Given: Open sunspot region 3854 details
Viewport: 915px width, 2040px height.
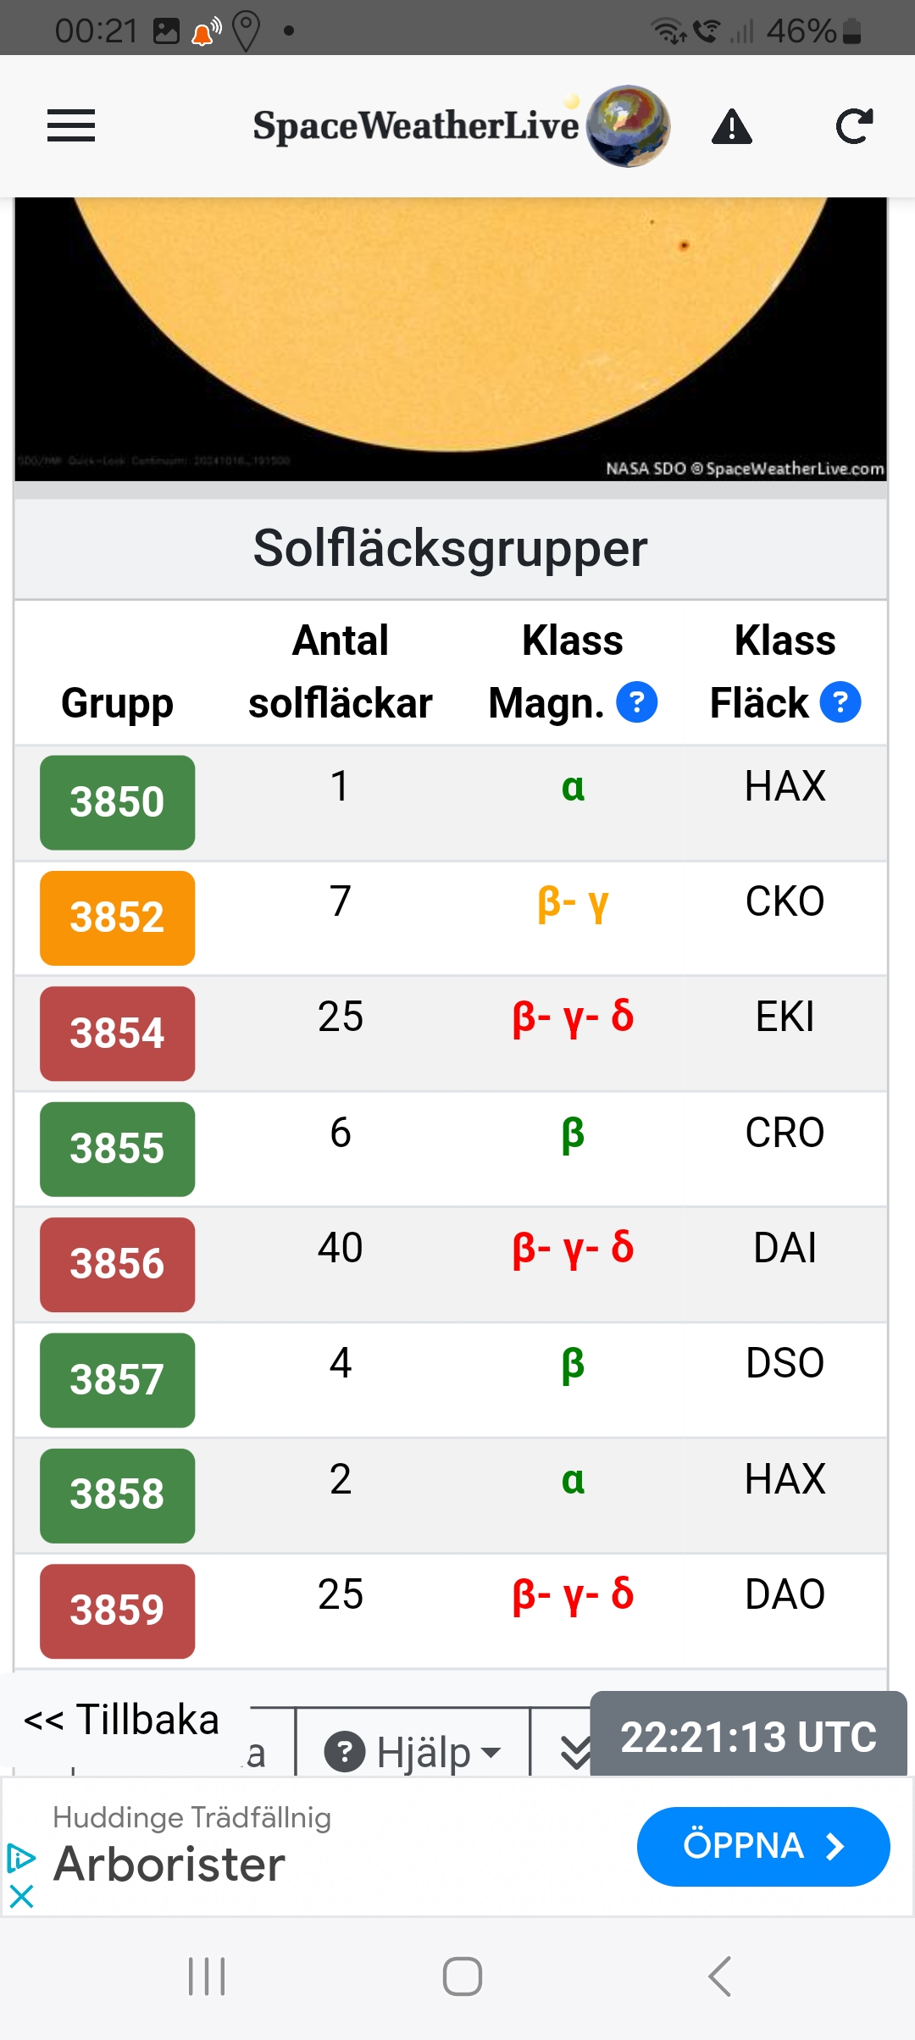Looking at the screenshot, I should coord(117,1034).
